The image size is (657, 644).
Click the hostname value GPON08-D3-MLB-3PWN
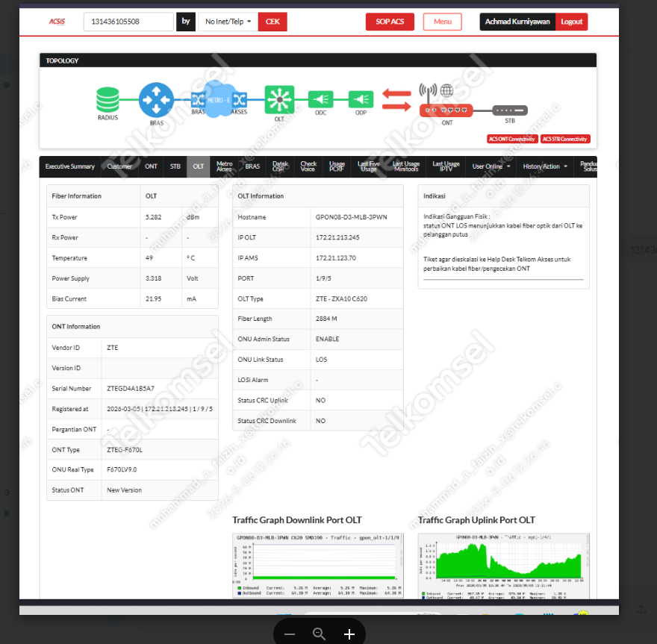click(x=351, y=217)
